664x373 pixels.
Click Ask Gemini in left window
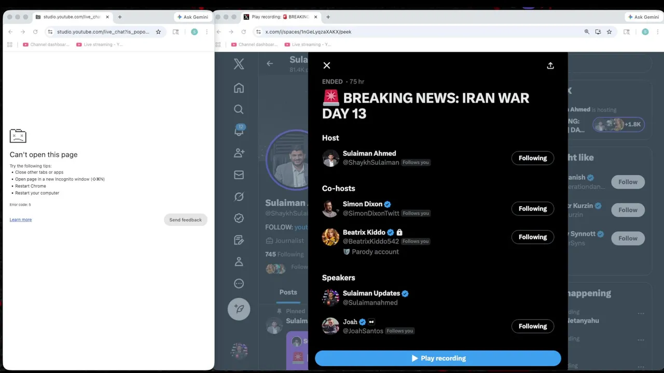tap(192, 17)
